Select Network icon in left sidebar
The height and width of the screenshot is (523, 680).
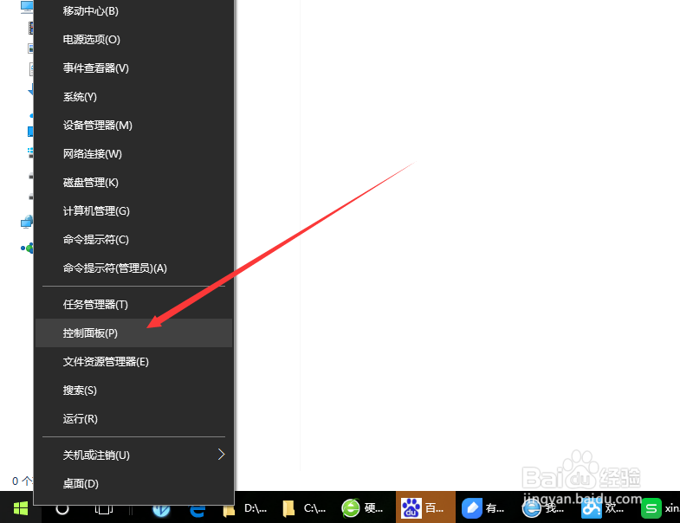point(27,222)
